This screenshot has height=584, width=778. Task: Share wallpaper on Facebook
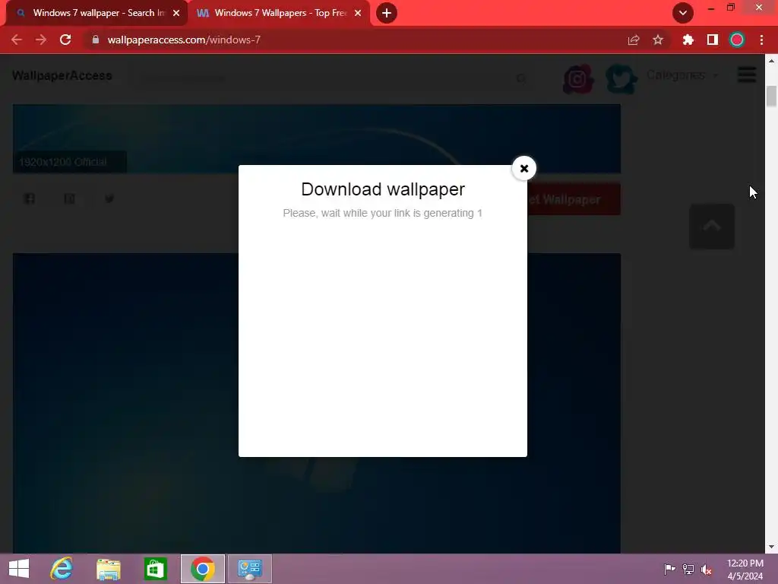pos(30,198)
